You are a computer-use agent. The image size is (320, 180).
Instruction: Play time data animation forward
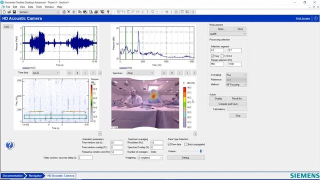tap(69, 73)
